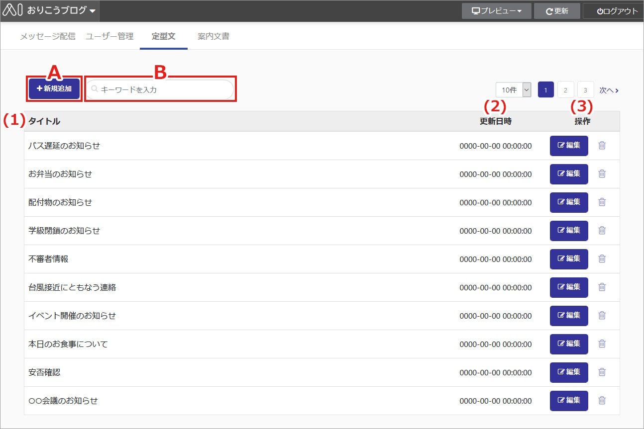Viewport: 644px width, 429px height.
Task: Click the 更新 button in header
Action: 557,11
